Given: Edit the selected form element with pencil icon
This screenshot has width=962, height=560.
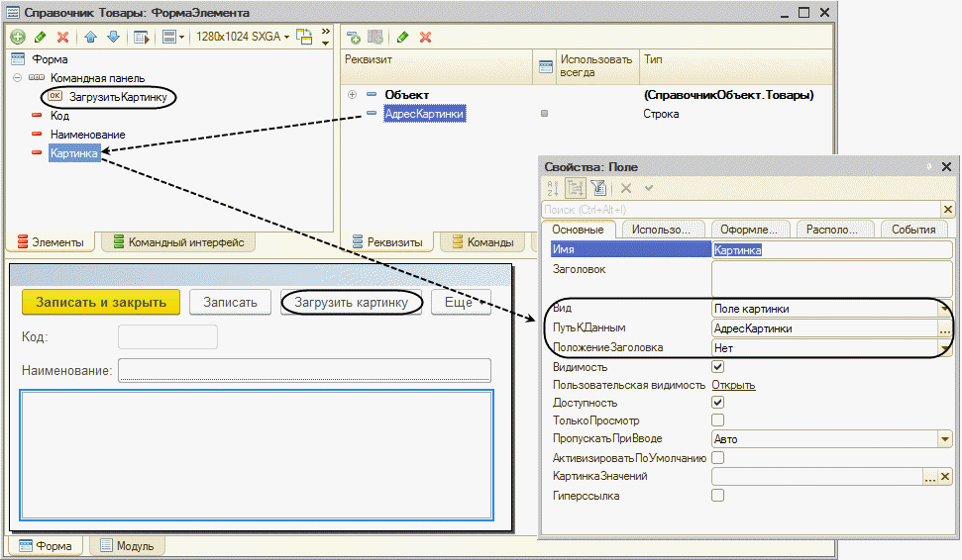Looking at the screenshot, I should pos(41,37).
